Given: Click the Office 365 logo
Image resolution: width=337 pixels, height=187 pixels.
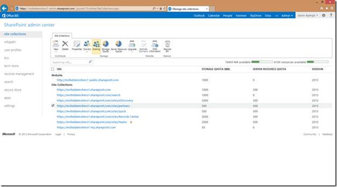Looking at the screenshot, I should click(10, 16).
